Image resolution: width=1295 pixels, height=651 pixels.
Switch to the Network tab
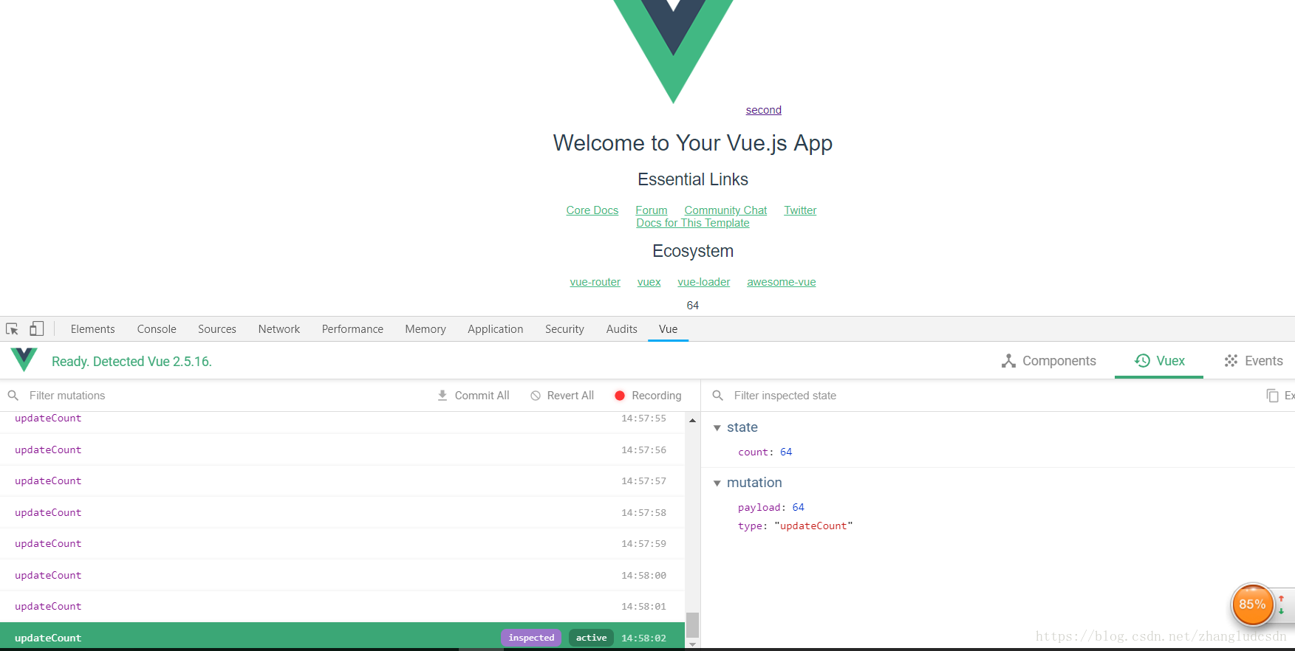click(279, 329)
